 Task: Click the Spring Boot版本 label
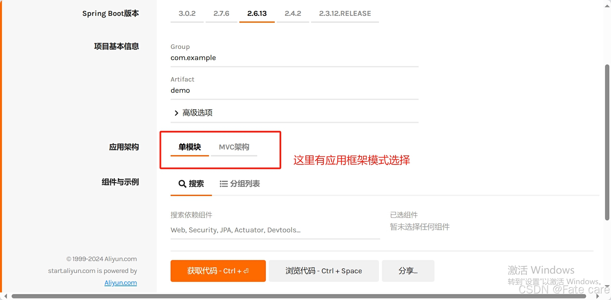point(110,14)
